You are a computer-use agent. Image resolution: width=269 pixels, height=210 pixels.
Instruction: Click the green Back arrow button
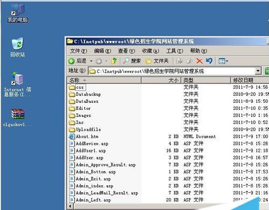click(x=72, y=61)
